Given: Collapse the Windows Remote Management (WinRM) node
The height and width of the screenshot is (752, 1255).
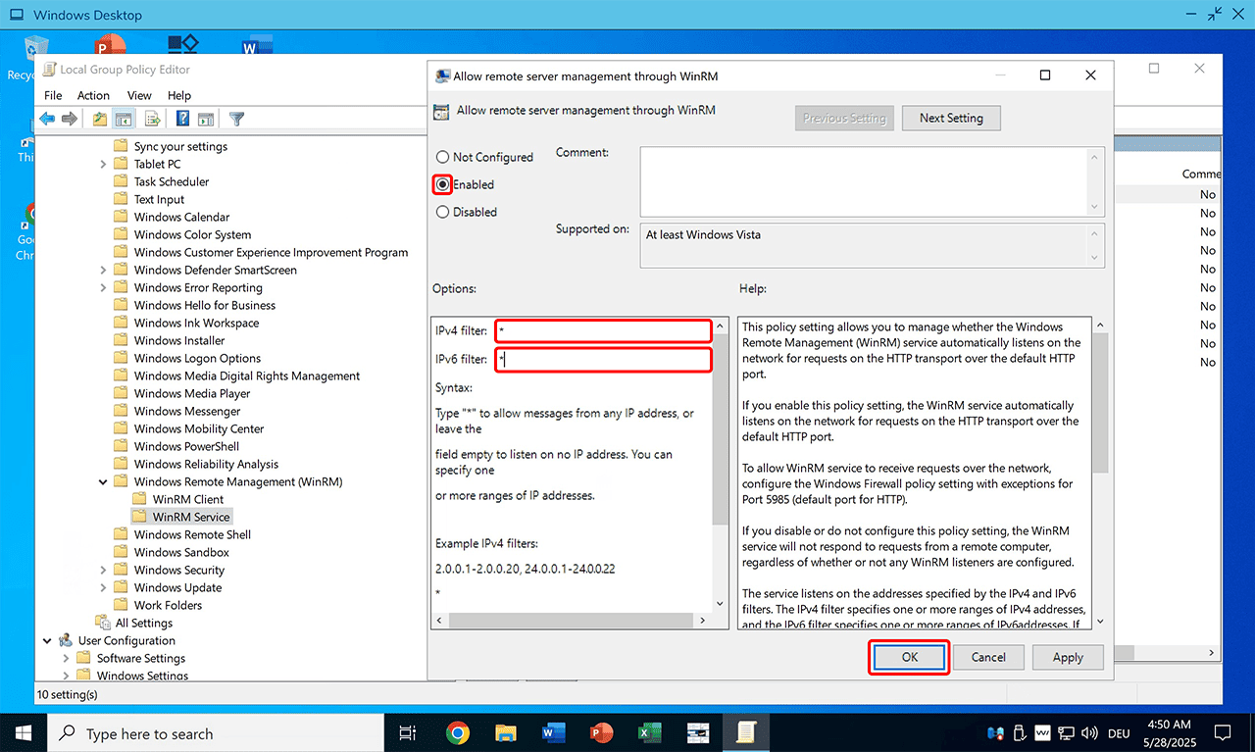Looking at the screenshot, I should coord(103,481).
